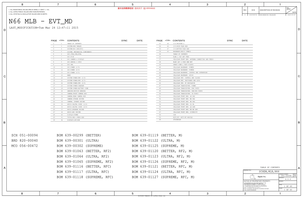Click row 'CELLULAR TRANSCEIVER: POWER'
The height and width of the screenshot is (198, 303).
click(204, 86)
